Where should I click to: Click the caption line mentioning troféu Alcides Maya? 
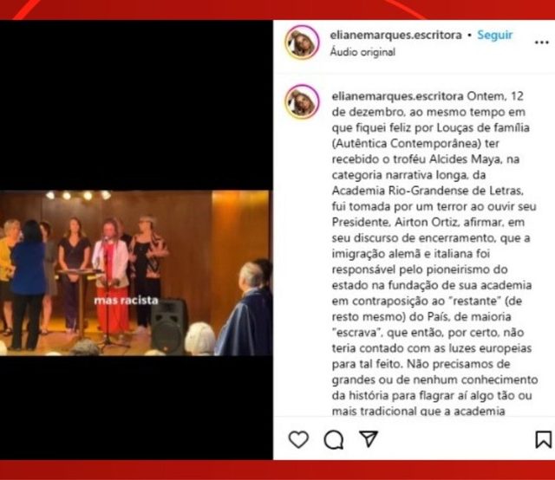(426, 159)
